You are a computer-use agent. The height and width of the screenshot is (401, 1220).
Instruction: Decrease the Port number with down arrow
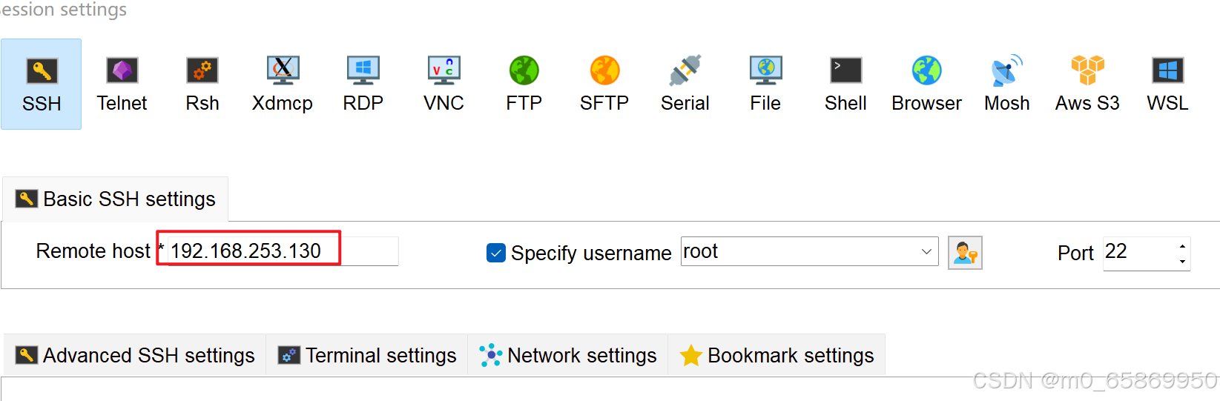[x=1182, y=261]
